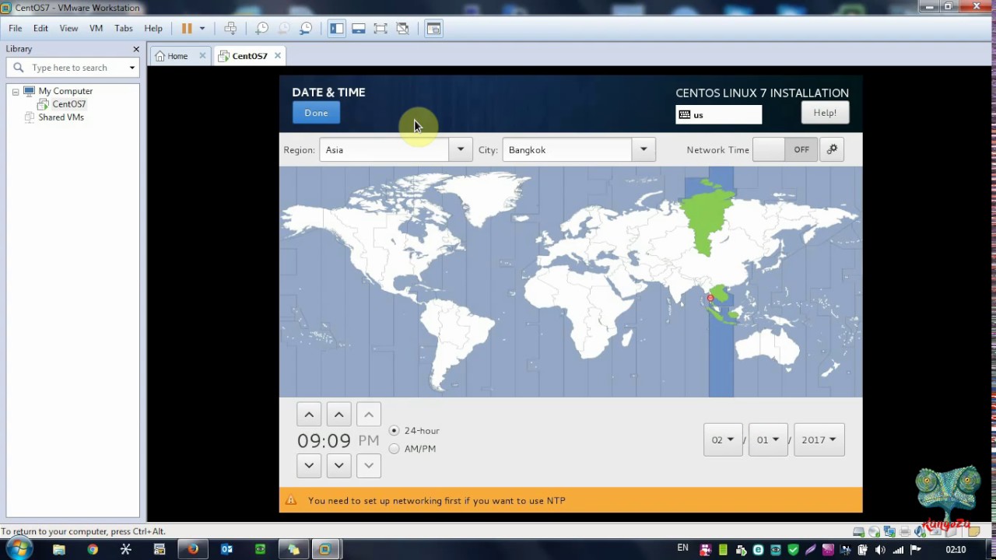The width and height of the screenshot is (996, 560).
Task: Select the 24-hour radio button
Action: click(395, 430)
